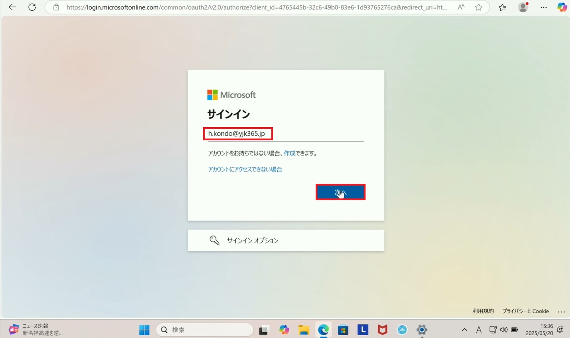Open サインイン オプション panel
The height and width of the screenshot is (338, 570).
tap(286, 240)
